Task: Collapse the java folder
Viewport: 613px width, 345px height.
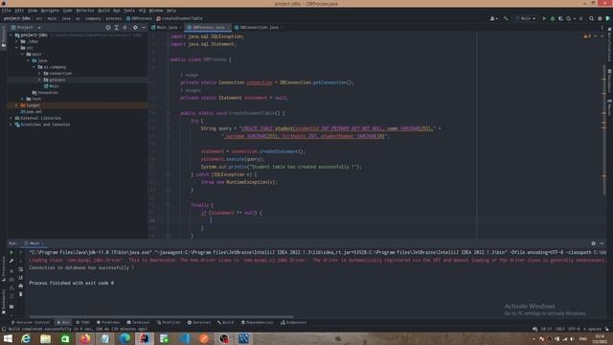Action: [x=29, y=60]
